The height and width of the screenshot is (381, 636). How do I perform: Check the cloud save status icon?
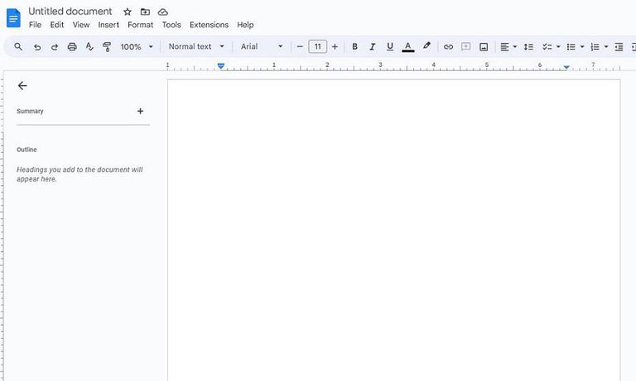point(162,12)
